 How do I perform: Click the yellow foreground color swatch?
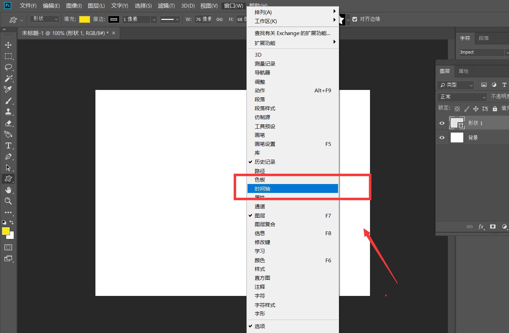tap(6, 231)
